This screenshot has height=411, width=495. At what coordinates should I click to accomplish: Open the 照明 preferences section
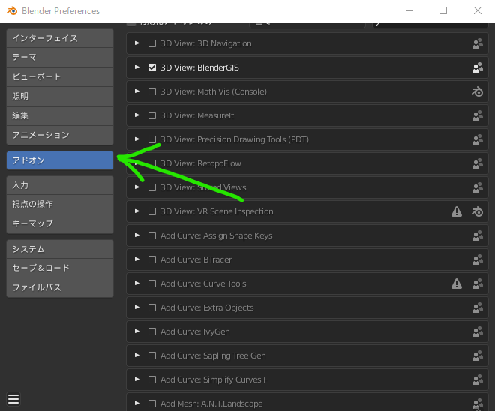[60, 96]
